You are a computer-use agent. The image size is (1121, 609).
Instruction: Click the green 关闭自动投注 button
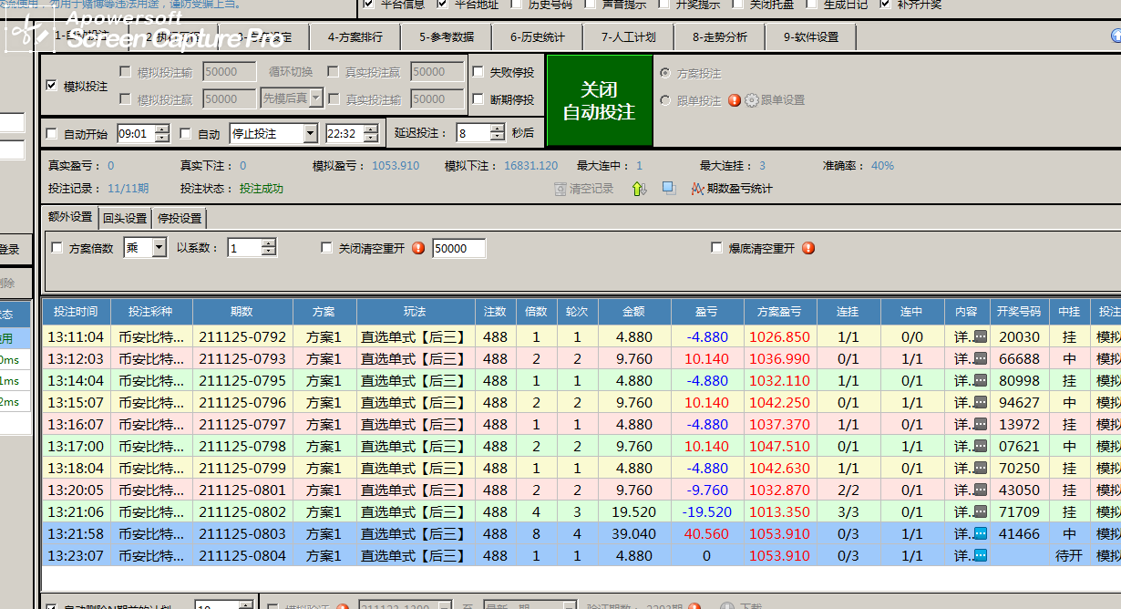(599, 100)
